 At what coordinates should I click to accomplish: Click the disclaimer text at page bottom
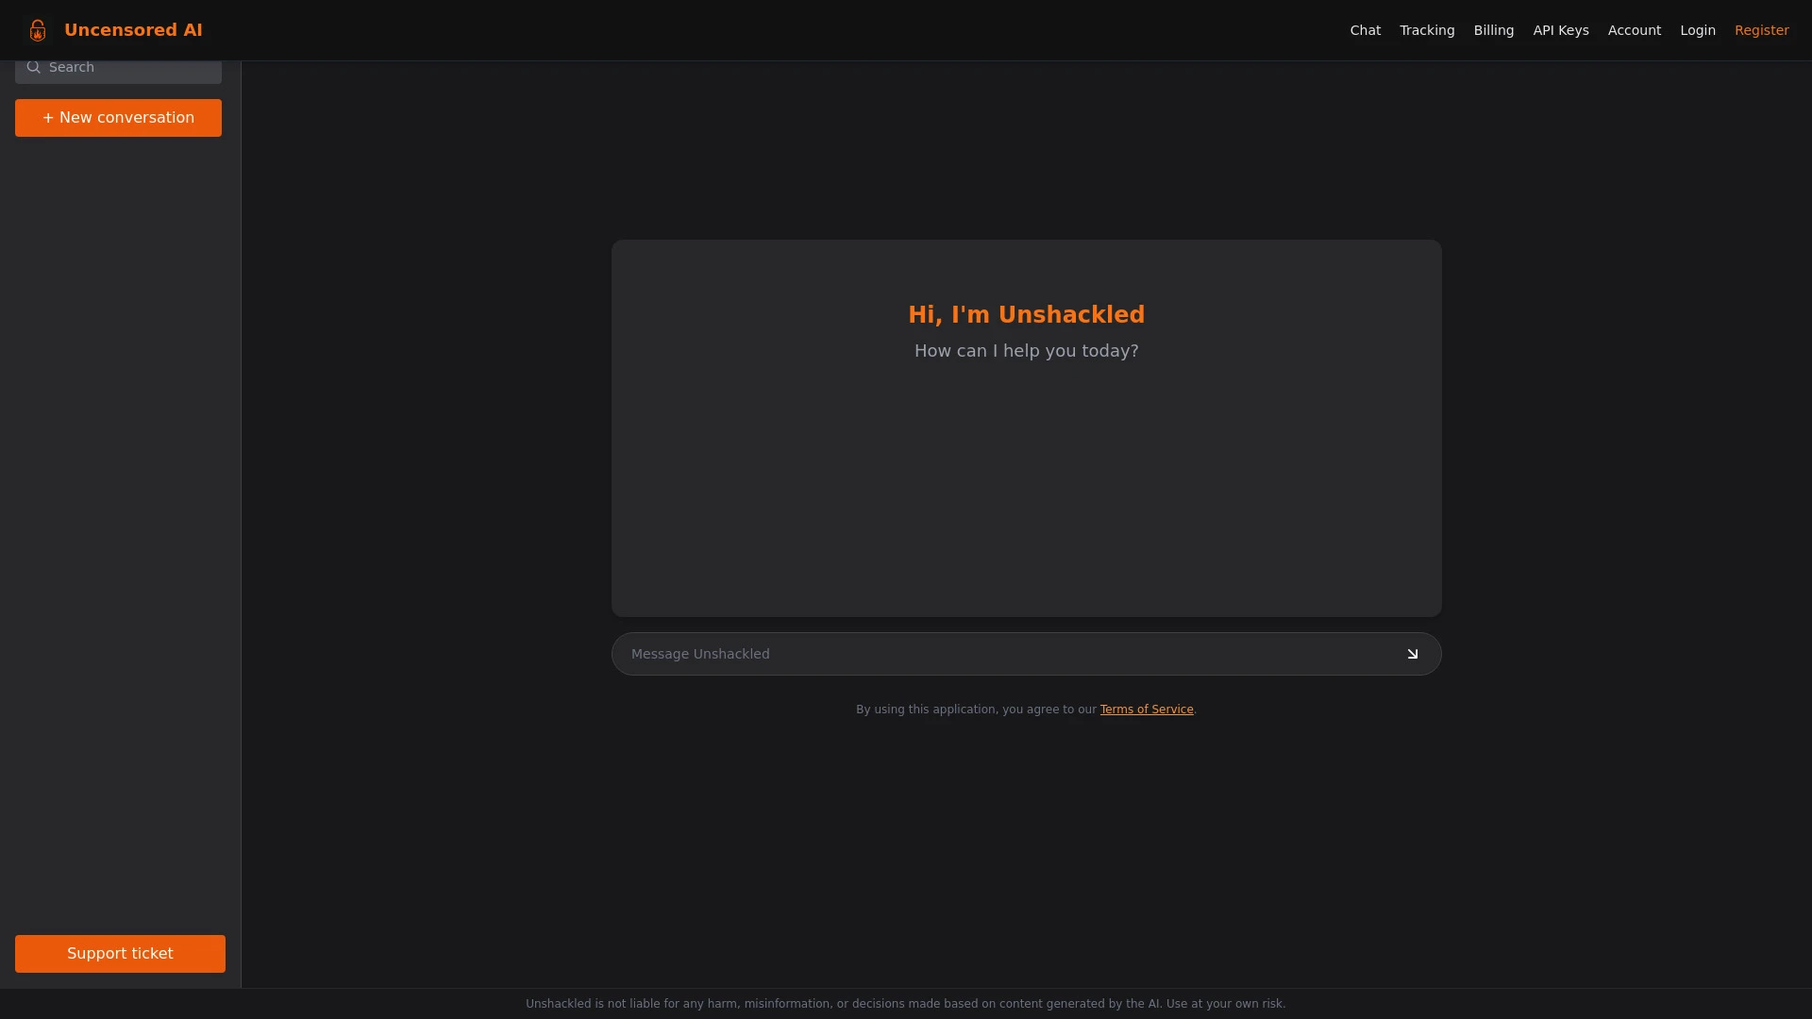[x=905, y=1003]
